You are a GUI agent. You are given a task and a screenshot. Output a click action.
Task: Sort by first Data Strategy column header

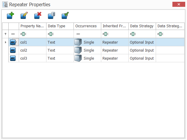[x=142, y=26]
